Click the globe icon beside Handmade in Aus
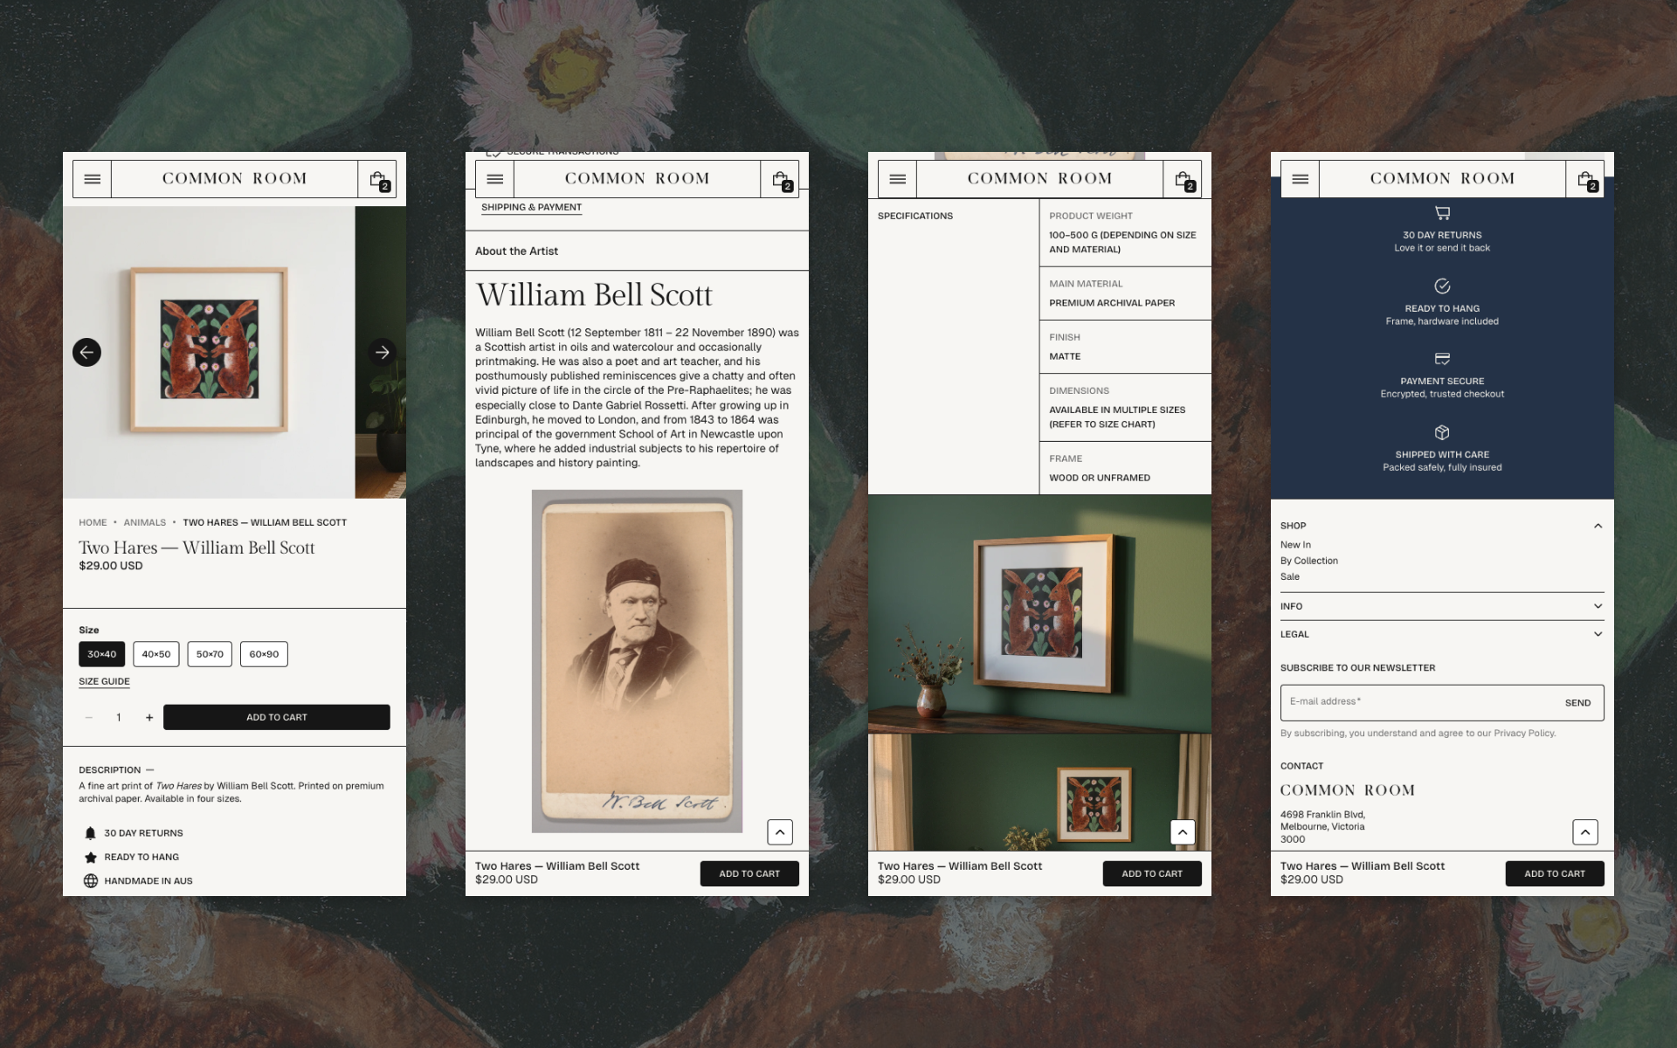The height and width of the screenshot is (1048, 1677). point(90,880)
